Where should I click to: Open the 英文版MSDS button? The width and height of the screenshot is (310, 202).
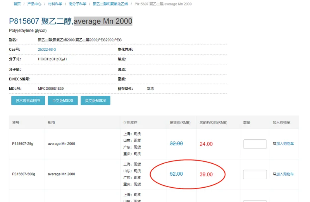[95, 101]
